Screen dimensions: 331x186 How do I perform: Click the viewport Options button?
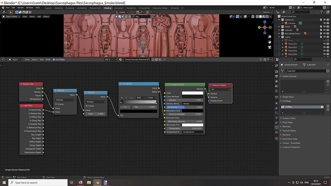tap(267, 12)
